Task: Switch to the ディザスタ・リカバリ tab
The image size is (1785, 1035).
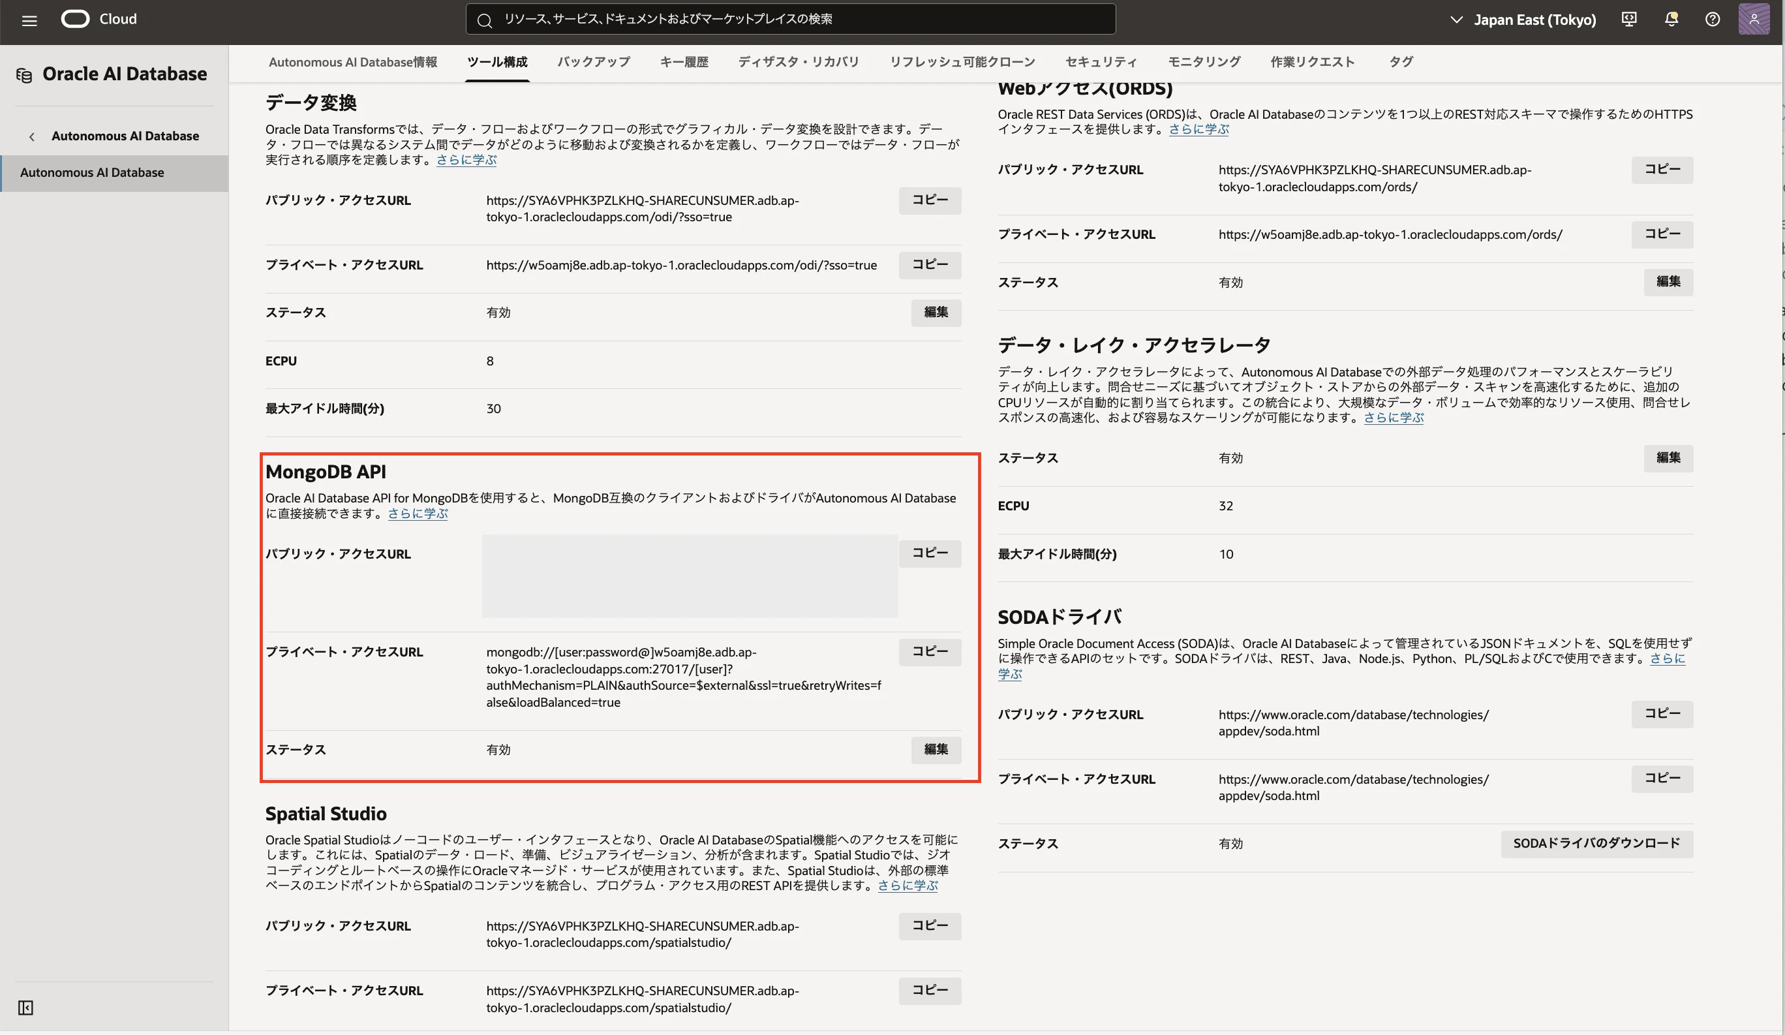Action: pyautogui.click(x=799, y=63)
